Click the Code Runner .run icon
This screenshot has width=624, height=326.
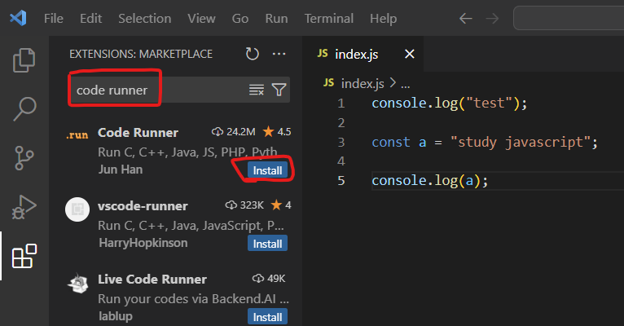click(77, 135)
